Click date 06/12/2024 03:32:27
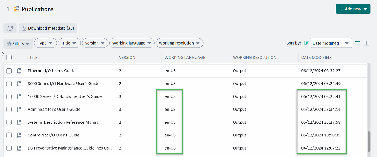 [321, 71]
